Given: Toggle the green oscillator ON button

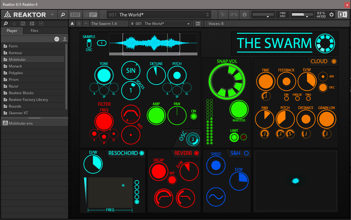Looking at the screenshot, I should point(193,116).
